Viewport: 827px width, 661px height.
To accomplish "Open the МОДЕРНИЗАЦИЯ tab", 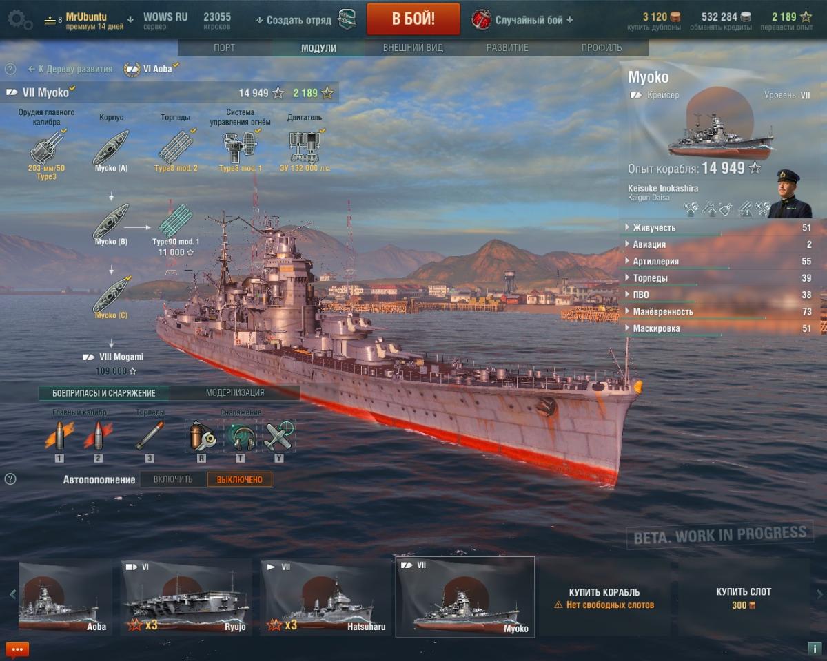I will pos(235,393).
